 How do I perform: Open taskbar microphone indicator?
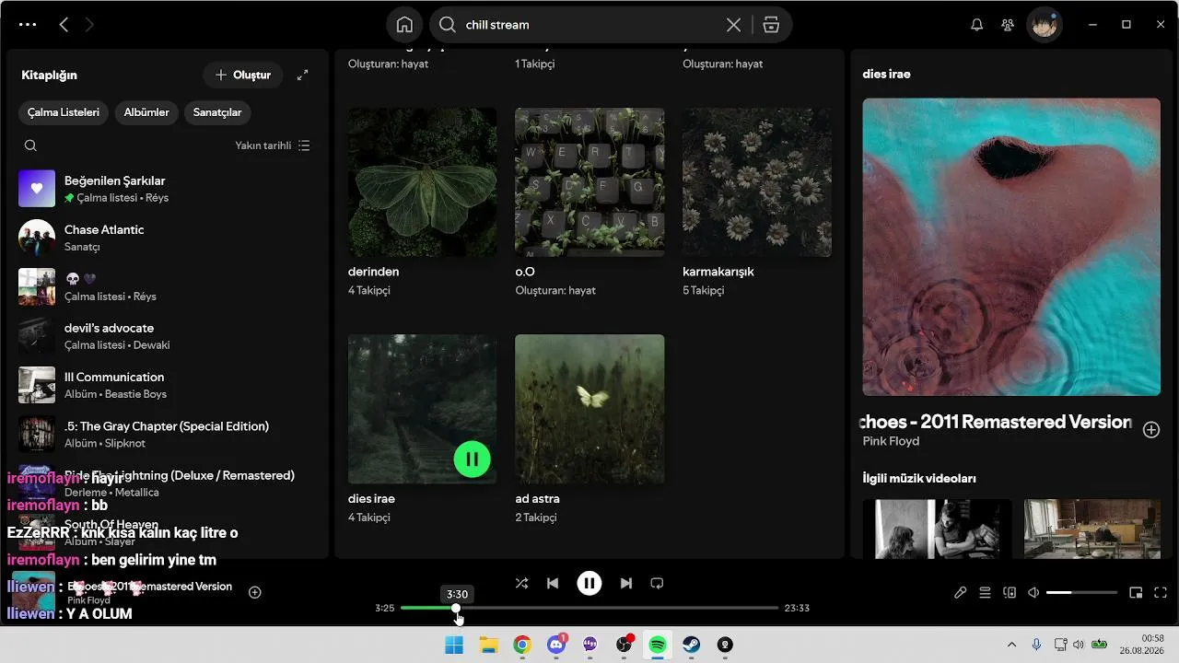pos(1036,645)
